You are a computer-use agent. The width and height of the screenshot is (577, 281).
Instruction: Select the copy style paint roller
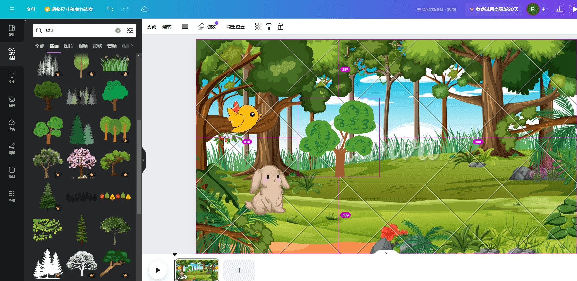pyautogui.click(x=269, y=27)
